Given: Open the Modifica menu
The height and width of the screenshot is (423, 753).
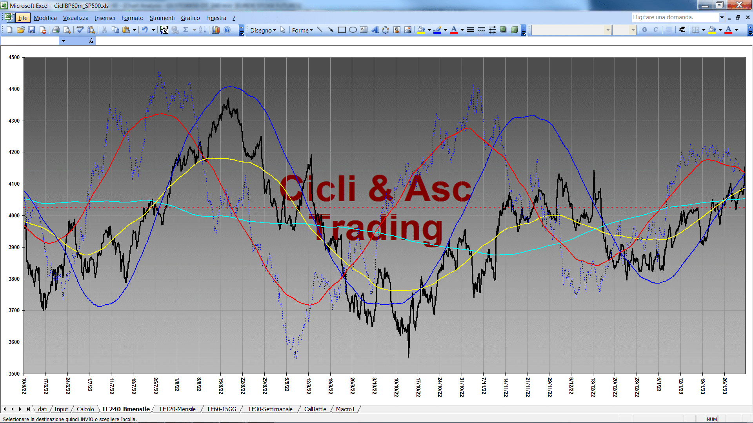Looking at the screenshot, I should pos(45,18).
